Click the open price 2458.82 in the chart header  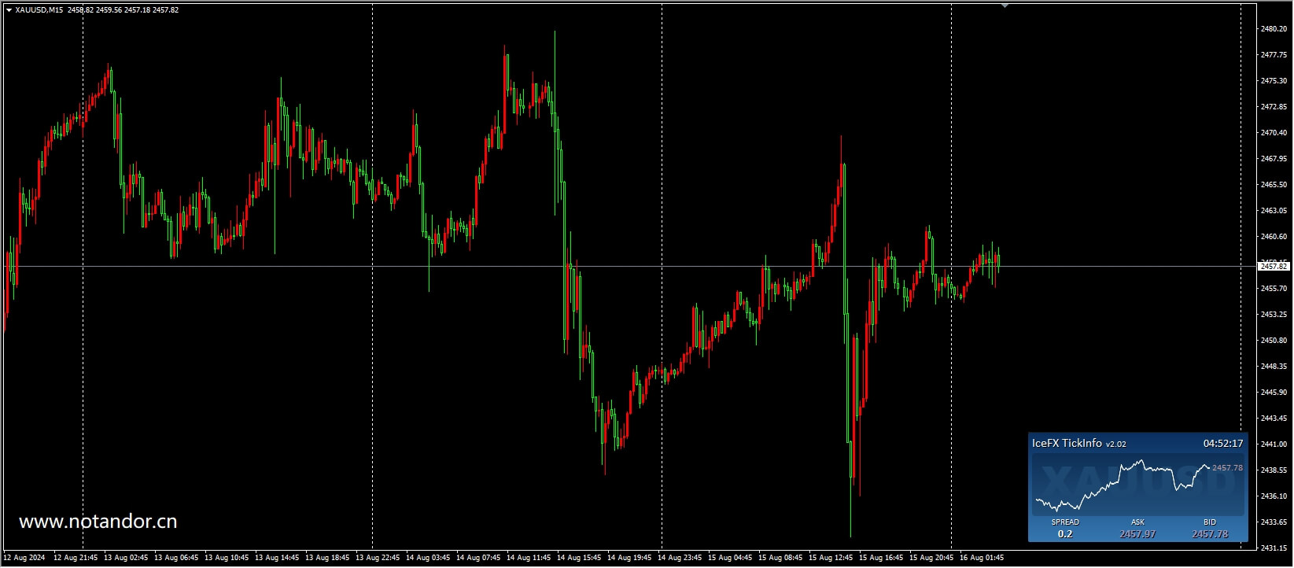pos(80,10)
